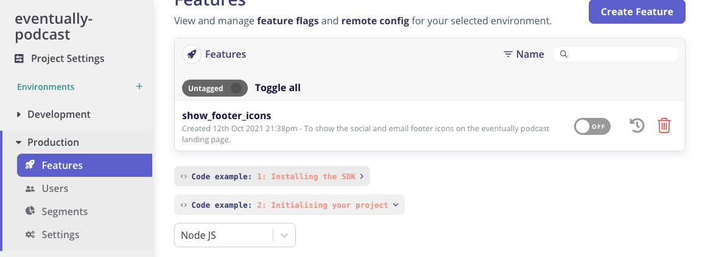
Task: Delete show_footer_icons with the trash icon
Action: (664, 126)
